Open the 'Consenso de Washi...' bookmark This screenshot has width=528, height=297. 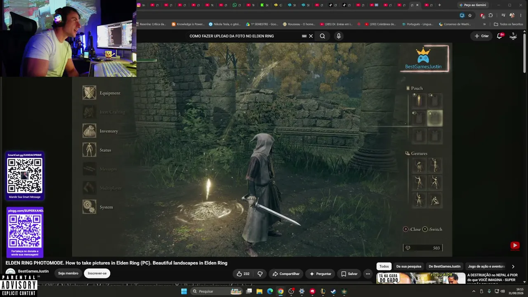pos(455,24)
